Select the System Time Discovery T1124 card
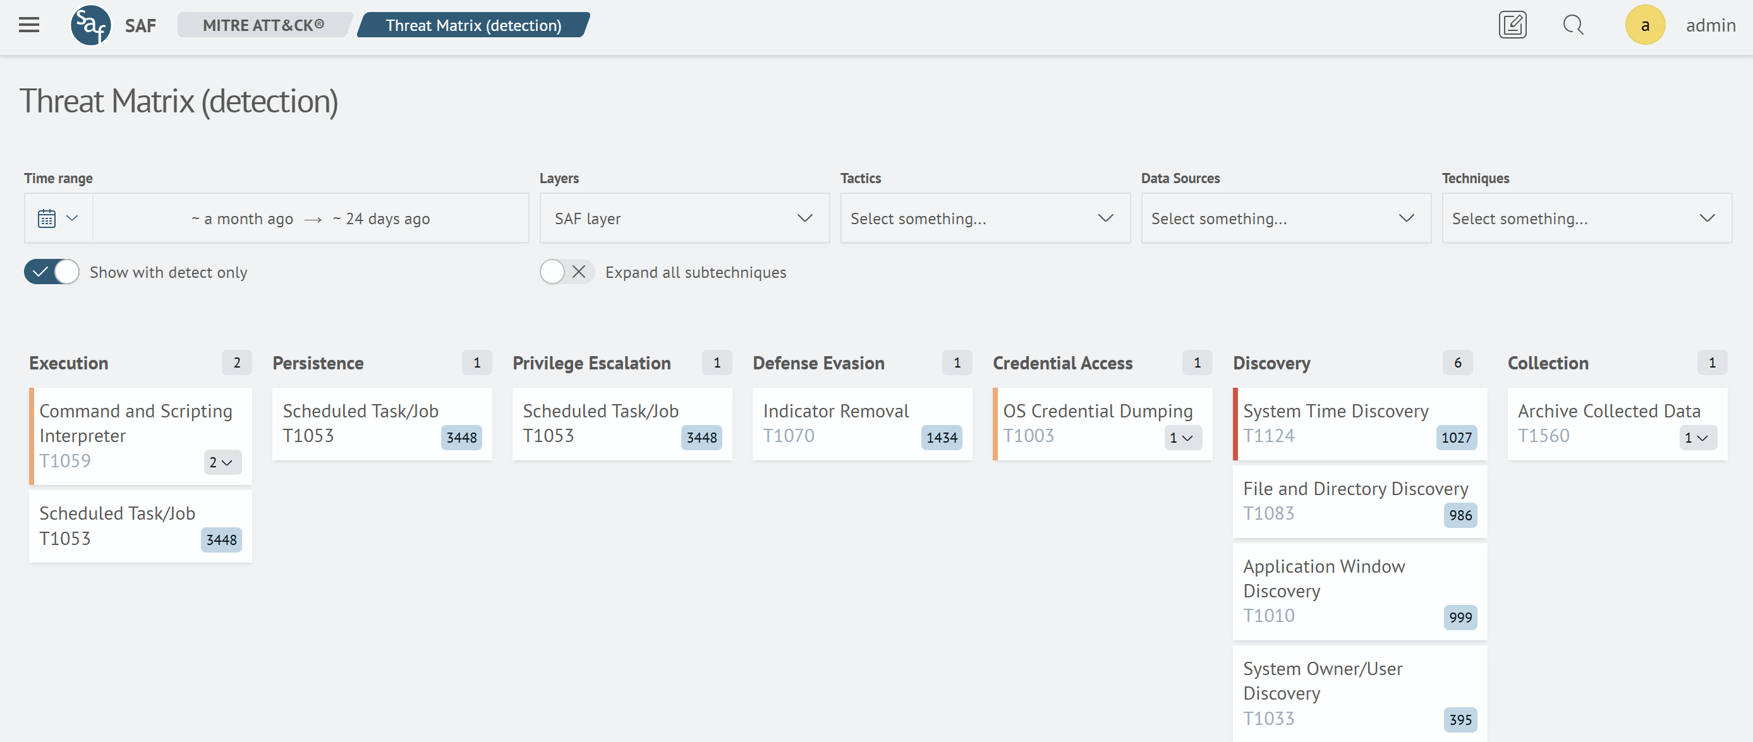This screenshot has height=742, width=1753. [1359, 422]
